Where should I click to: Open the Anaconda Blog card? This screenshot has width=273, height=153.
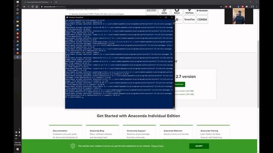click(x=102, y=132)
